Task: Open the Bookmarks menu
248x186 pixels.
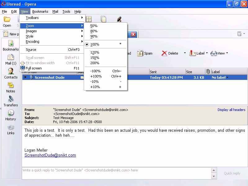Action: (40, 11)
